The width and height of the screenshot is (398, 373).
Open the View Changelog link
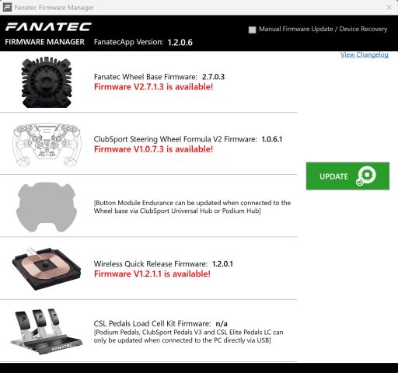point(364,54)
